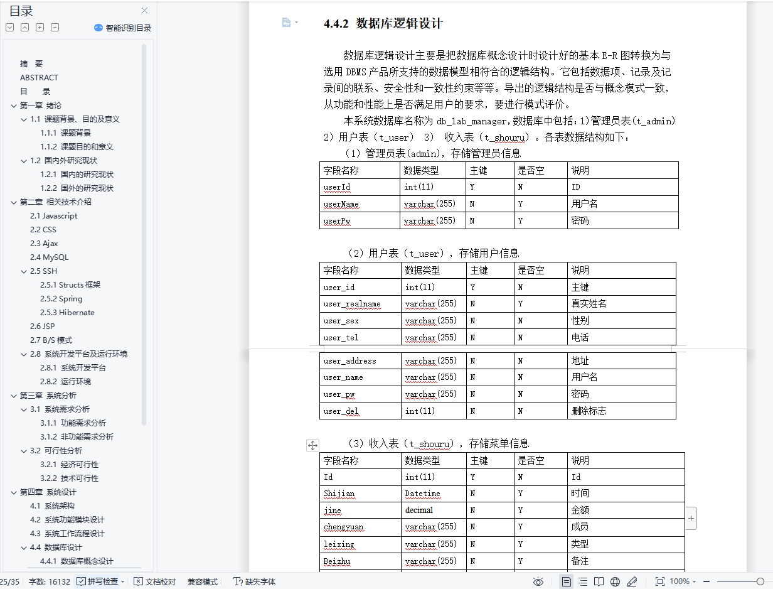The height and width of the screenshot is (589, 773).
Task: Click 兼容模式 compatibility mode label
Action: click(203, 581)
